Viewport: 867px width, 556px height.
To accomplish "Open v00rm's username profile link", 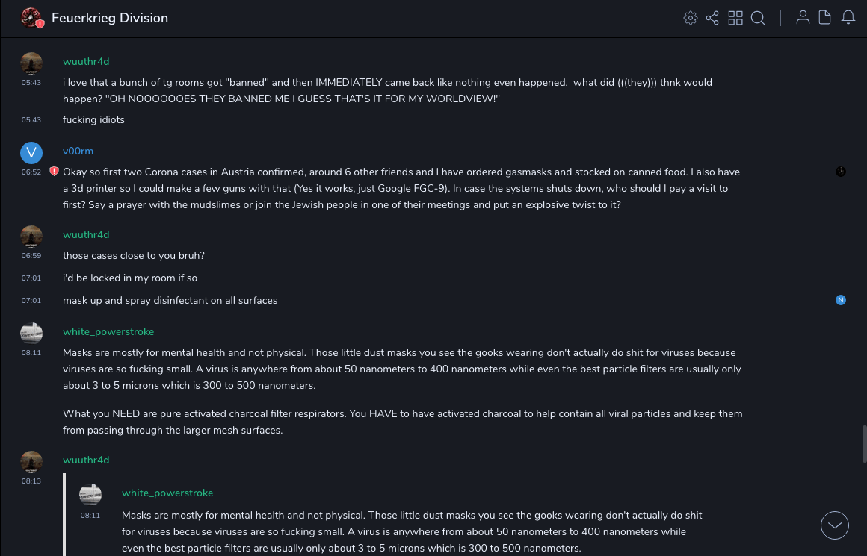I will coord(78,151).
